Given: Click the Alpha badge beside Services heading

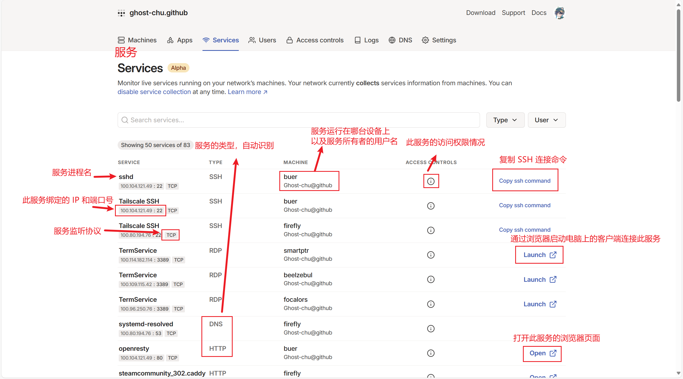Looking at the screenshot, I should coord(178,68).
